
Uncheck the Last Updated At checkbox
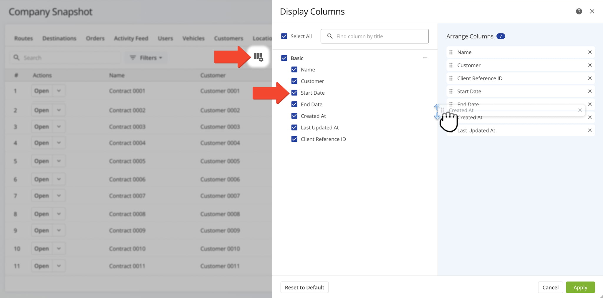click(294, 127)
